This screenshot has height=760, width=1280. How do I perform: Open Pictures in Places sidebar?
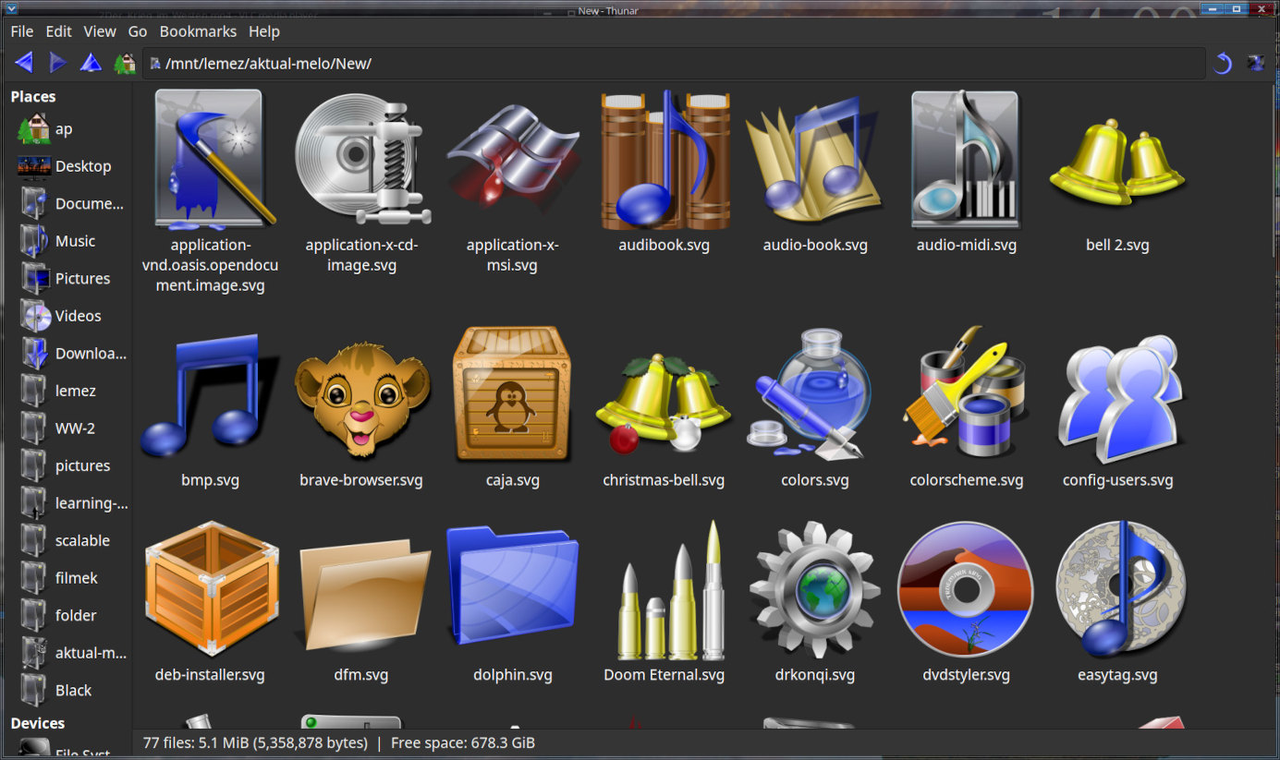click(67, 279)
